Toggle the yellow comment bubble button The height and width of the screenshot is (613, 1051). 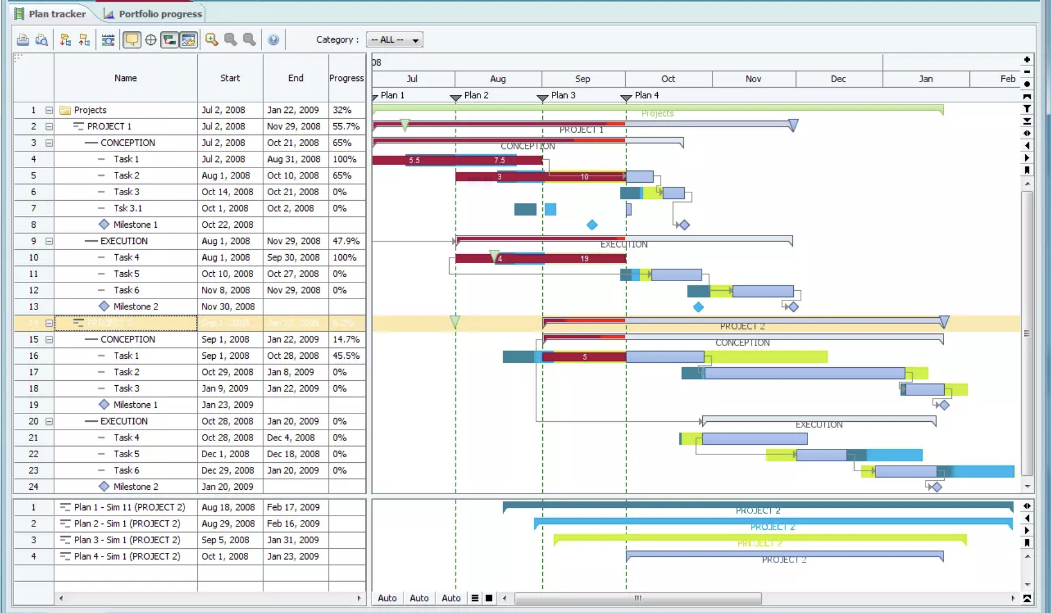coord(132,40)
